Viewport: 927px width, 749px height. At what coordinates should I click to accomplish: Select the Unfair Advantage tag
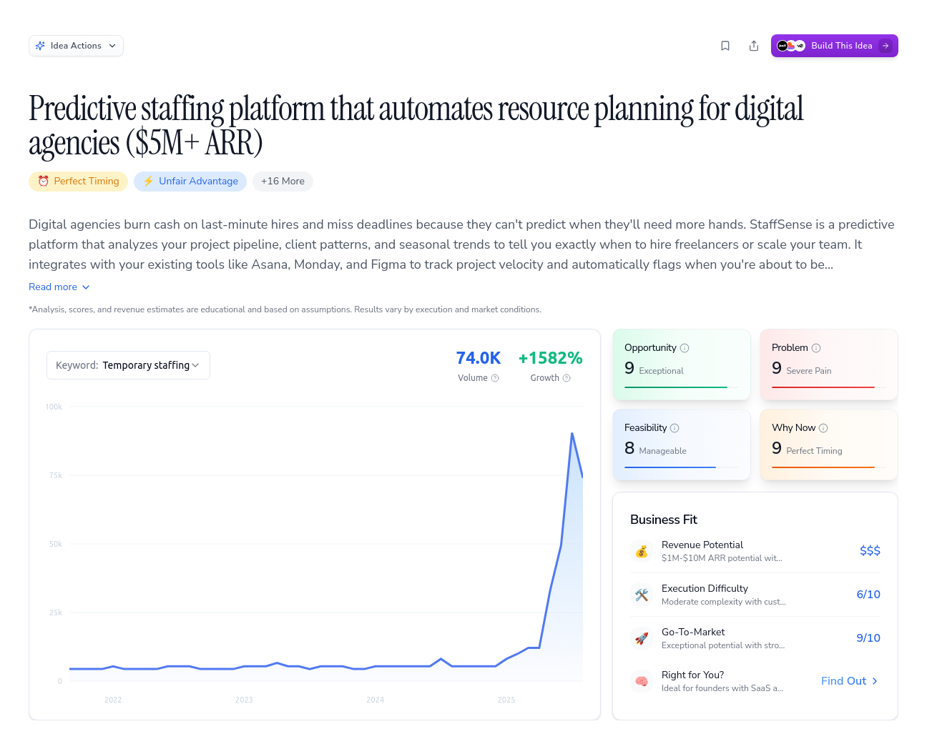190,182
